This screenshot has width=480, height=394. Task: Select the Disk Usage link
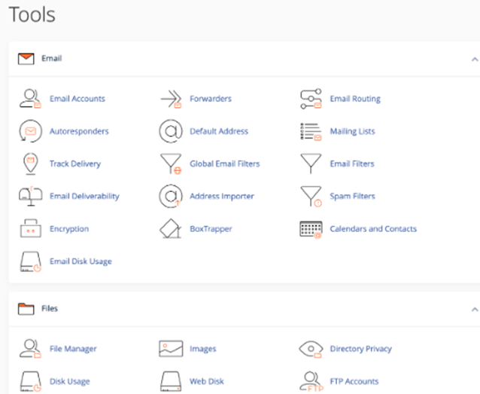point(70,382)
